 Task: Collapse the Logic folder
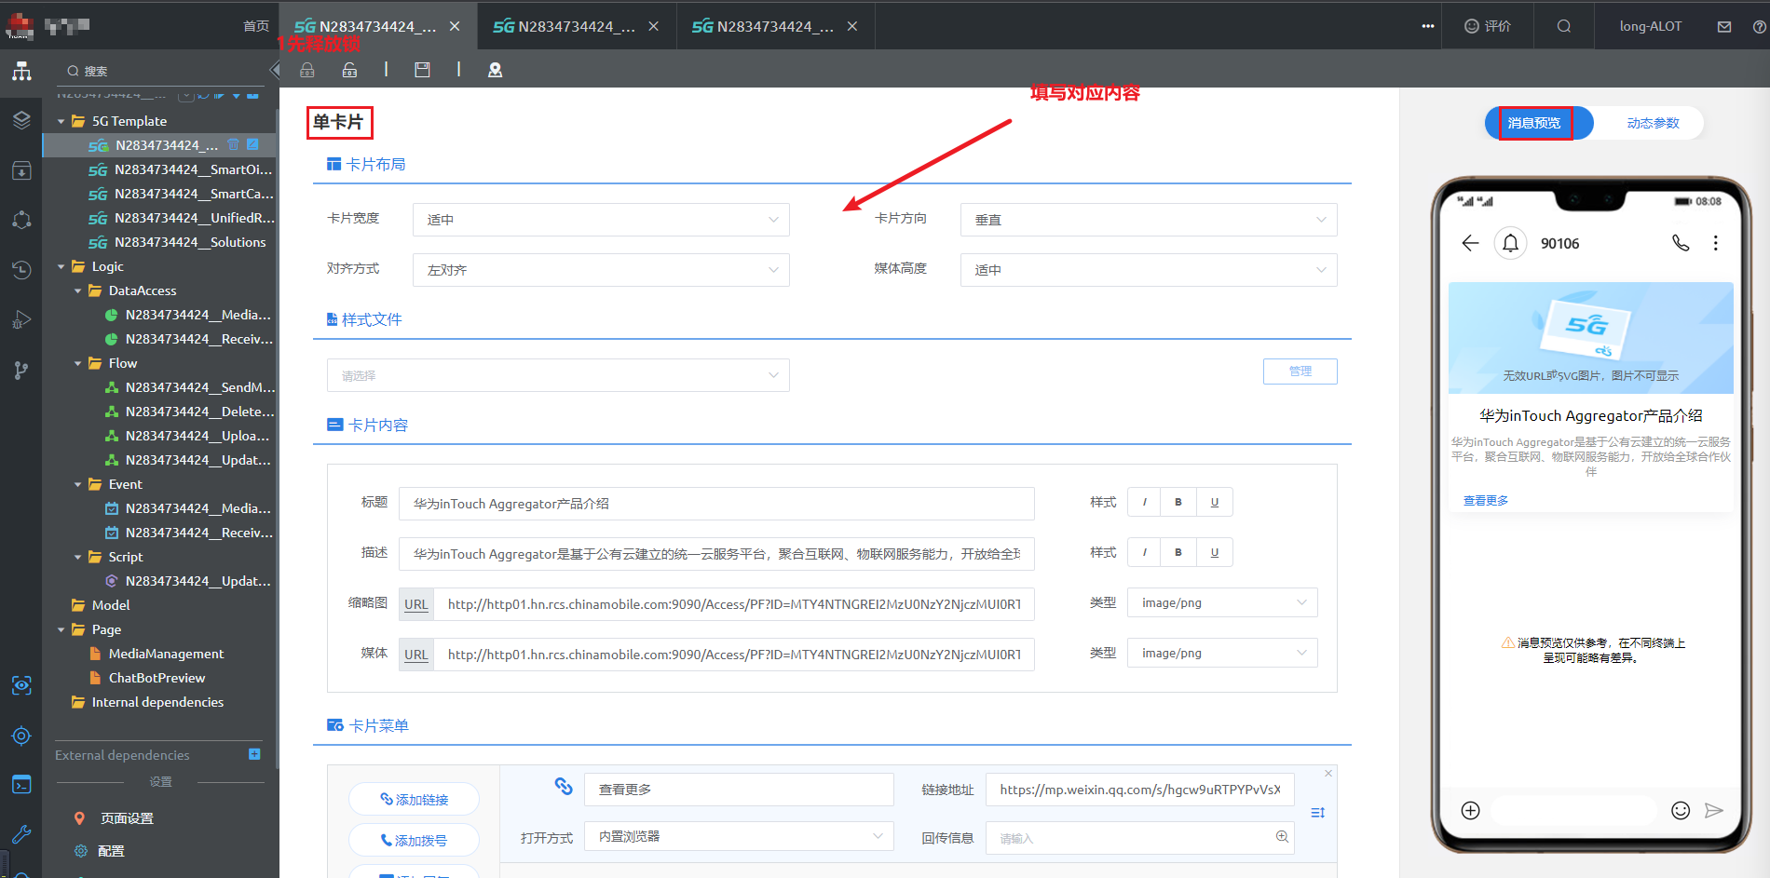click(x=61, y=266)
